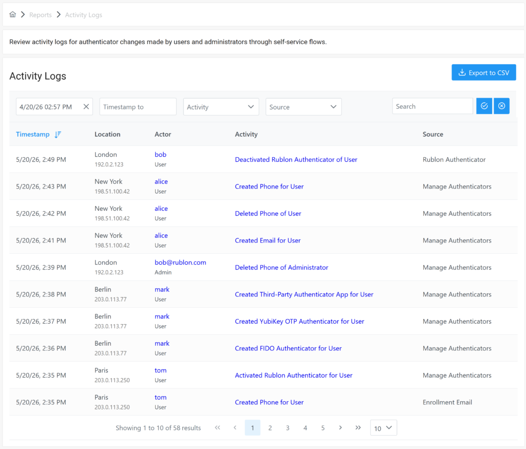Jump to last page of results

pyautogui.click(x=358, y=427)
